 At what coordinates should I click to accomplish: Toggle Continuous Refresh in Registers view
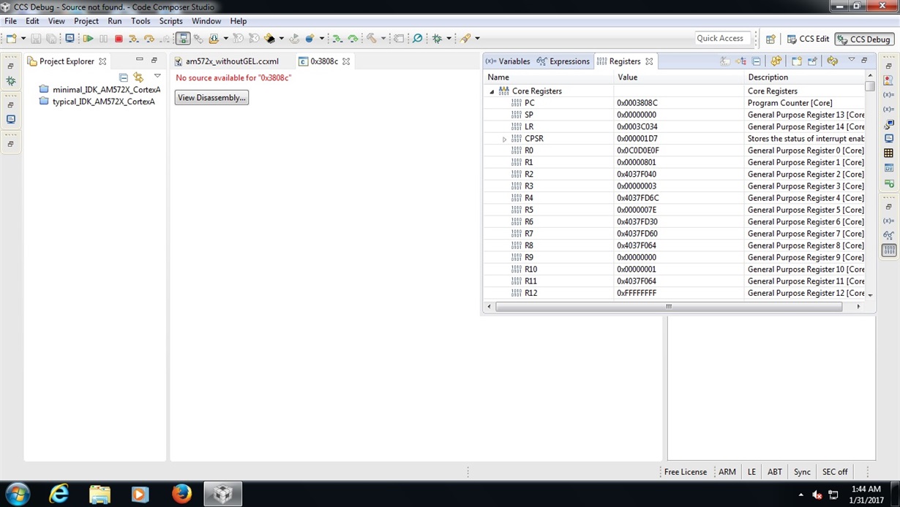(x=832, y=61)
